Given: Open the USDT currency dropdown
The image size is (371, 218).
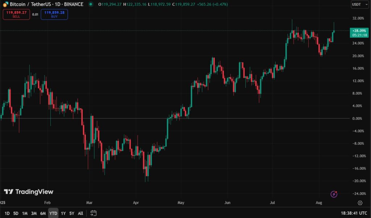Looking at the screenshot, I should coord(359,4).
